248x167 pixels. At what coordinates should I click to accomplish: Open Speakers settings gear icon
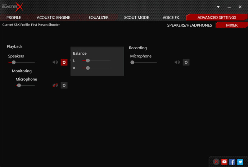tap(64, 62)
